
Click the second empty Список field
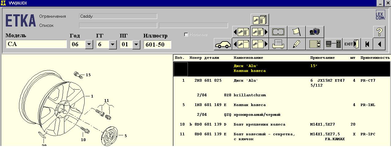(193, 25)
